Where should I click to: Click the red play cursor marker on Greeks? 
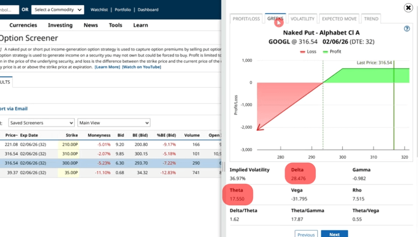click(x=279, y=21)
